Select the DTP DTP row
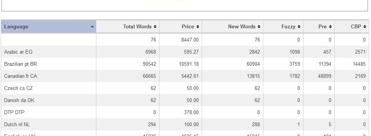 (x=185, y=112)
